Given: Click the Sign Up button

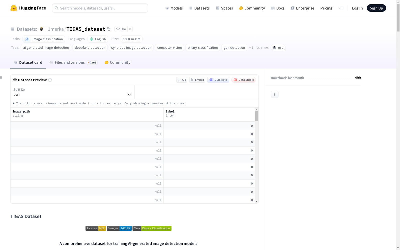Looking at the screenshot, I should point(376,8).
